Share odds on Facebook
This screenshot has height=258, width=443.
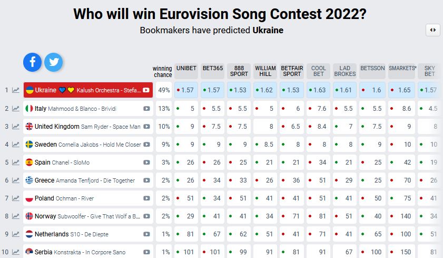pos(32,62)
